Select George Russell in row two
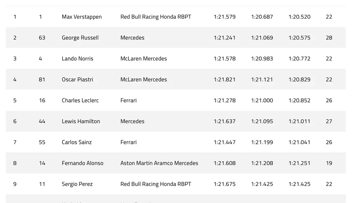Screen dimensions: 358x203 [80, 38]
